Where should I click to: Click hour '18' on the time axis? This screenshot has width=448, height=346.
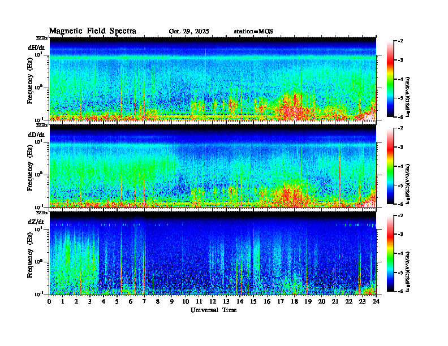coord(294,302)
